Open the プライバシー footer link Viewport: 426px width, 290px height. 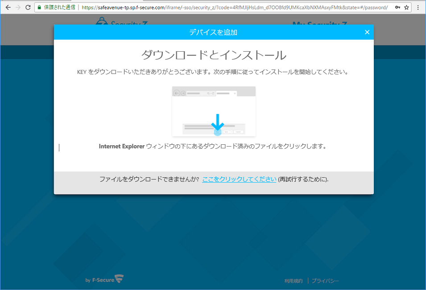click(325, 281)
